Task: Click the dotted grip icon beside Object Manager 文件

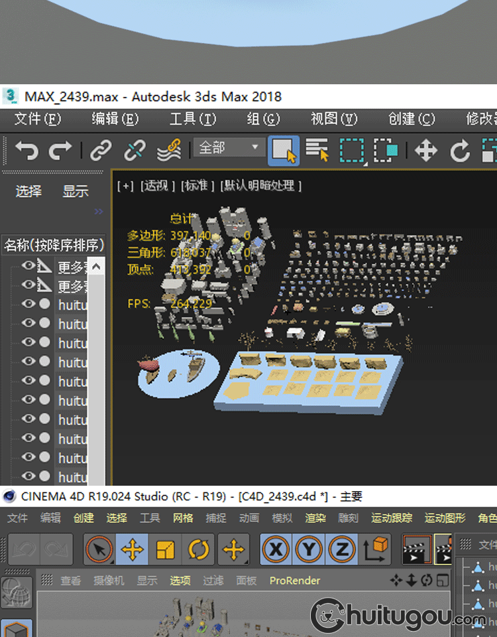Action: [x=465, y=544]
